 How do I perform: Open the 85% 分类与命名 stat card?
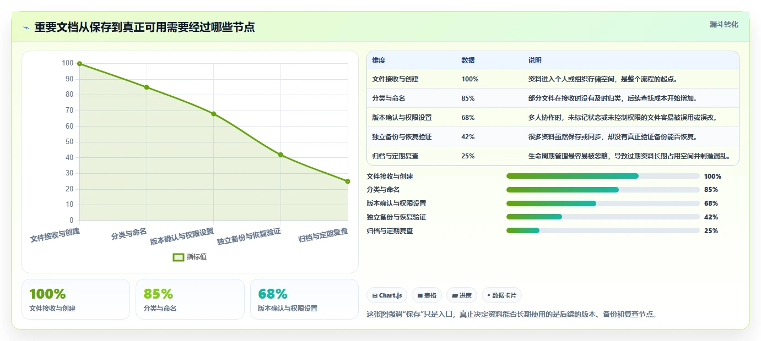click(x=190, y=299)
